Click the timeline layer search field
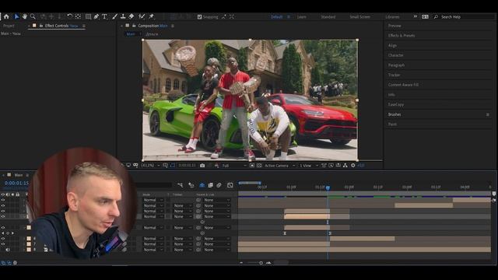 [x=154, y=185]
